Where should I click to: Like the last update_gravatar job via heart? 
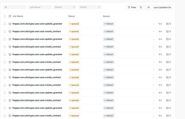pyautogui.click(x=10, y=108)
